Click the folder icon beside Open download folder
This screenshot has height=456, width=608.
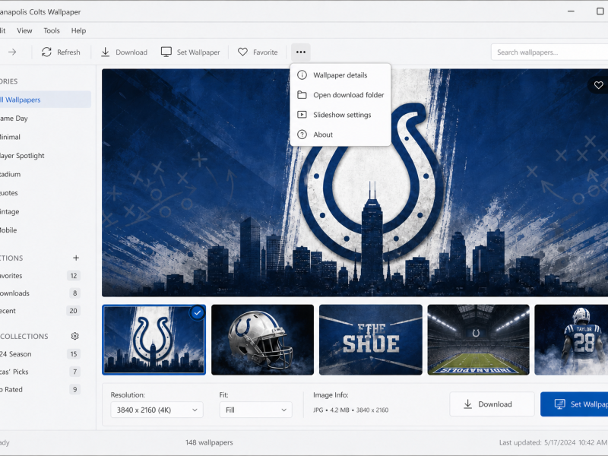coord(302,94)
